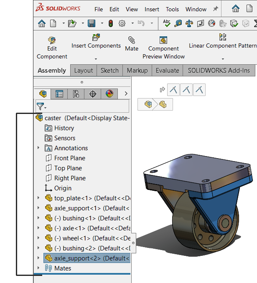
Task: Switch to the PropertyManager tab
Action: pyautogui.click(x=59, y=94)
